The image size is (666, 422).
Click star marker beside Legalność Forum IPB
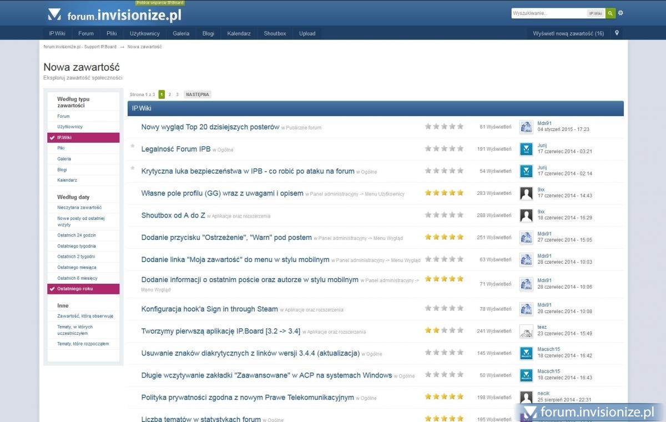(133, 146)
